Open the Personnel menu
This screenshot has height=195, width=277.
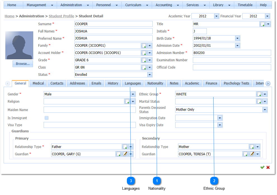107,5
